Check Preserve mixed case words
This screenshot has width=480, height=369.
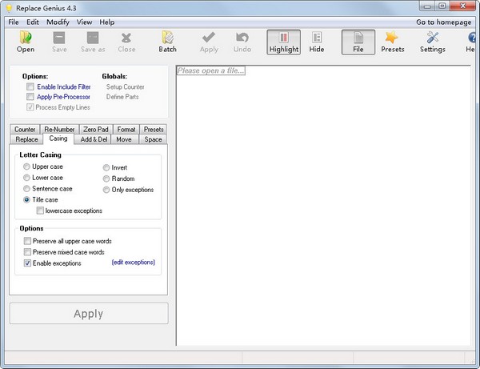pos(27,252)
